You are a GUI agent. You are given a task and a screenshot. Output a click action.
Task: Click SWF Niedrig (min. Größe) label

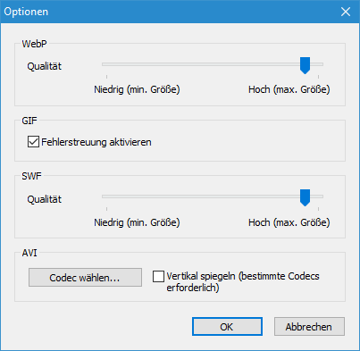(137, 222)
